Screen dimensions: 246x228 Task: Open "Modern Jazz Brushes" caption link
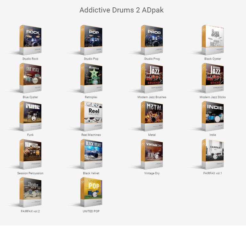click(x=152, y=97)
